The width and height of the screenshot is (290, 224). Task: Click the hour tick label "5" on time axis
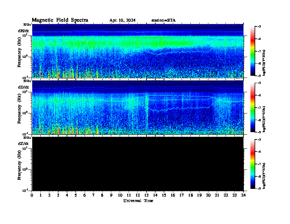coord(76,195)
